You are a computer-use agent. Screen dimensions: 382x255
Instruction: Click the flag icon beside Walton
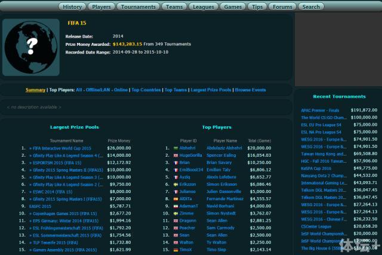[175, 242]
